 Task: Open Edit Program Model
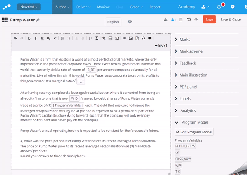tap(194, 132)
